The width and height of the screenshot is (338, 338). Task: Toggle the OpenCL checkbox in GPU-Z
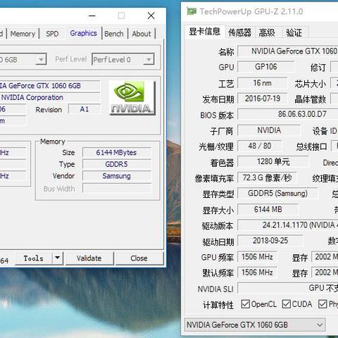tap(245, 304)
